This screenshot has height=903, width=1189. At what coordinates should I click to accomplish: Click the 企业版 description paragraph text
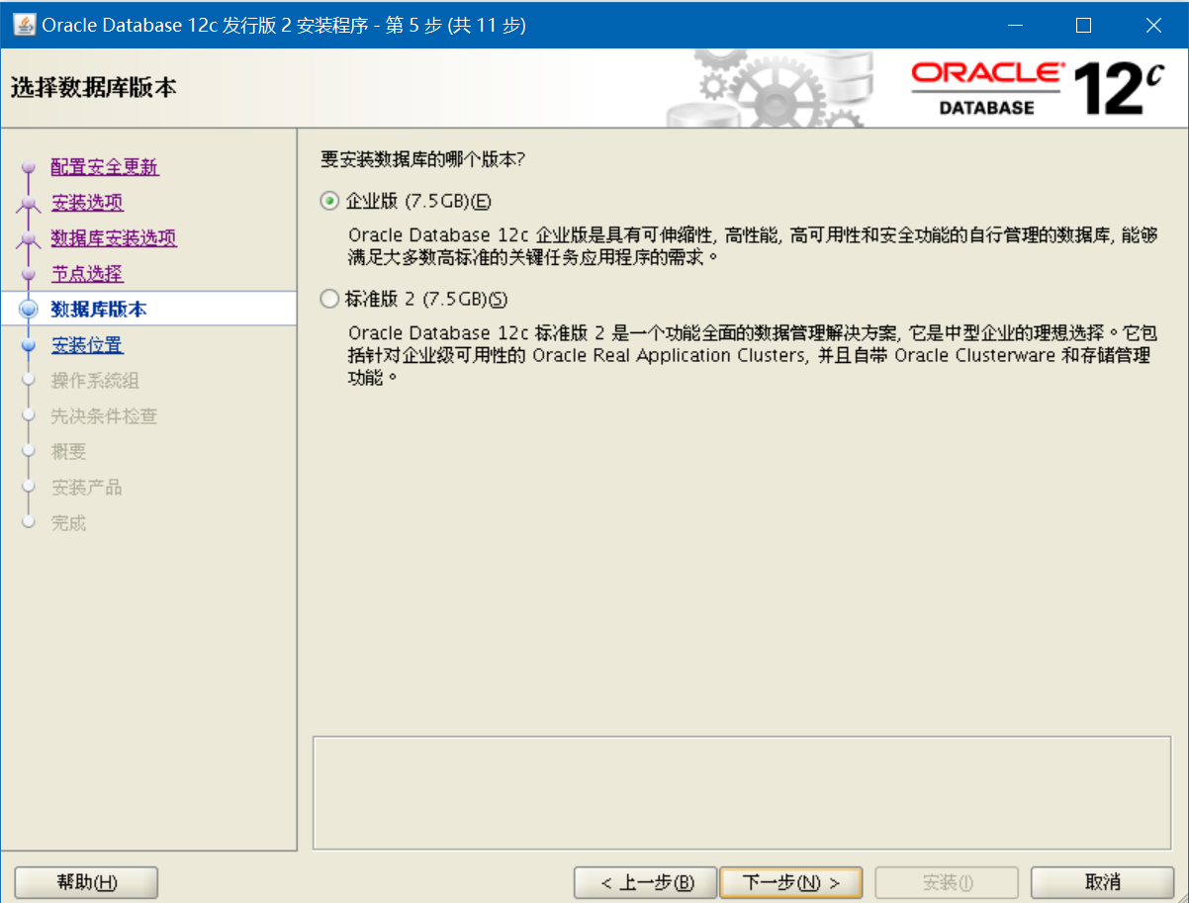click(753, 245)
